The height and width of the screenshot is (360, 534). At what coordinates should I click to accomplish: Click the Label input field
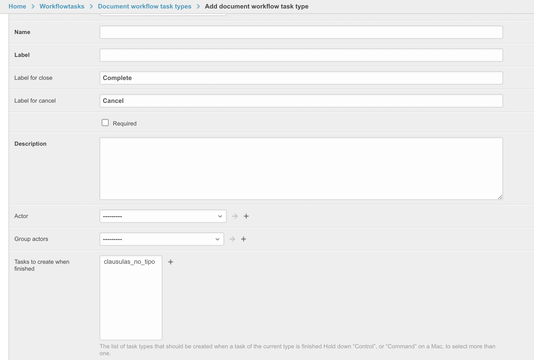tap(301, 55)
